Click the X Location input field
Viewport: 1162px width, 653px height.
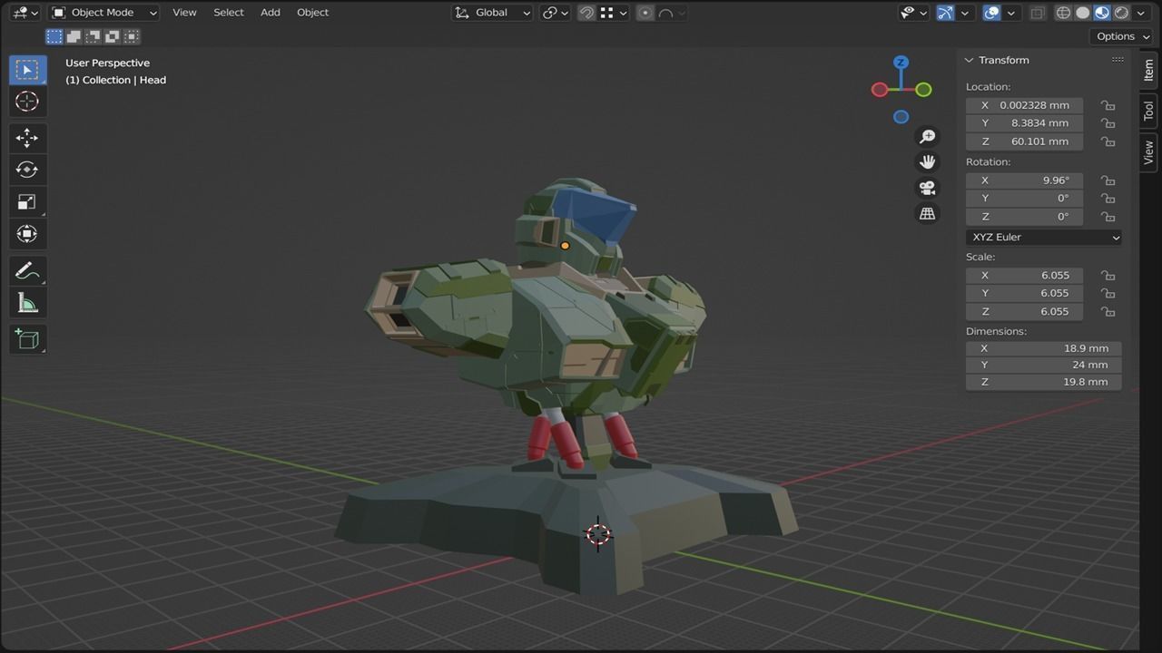click(x=1024, y=104)
